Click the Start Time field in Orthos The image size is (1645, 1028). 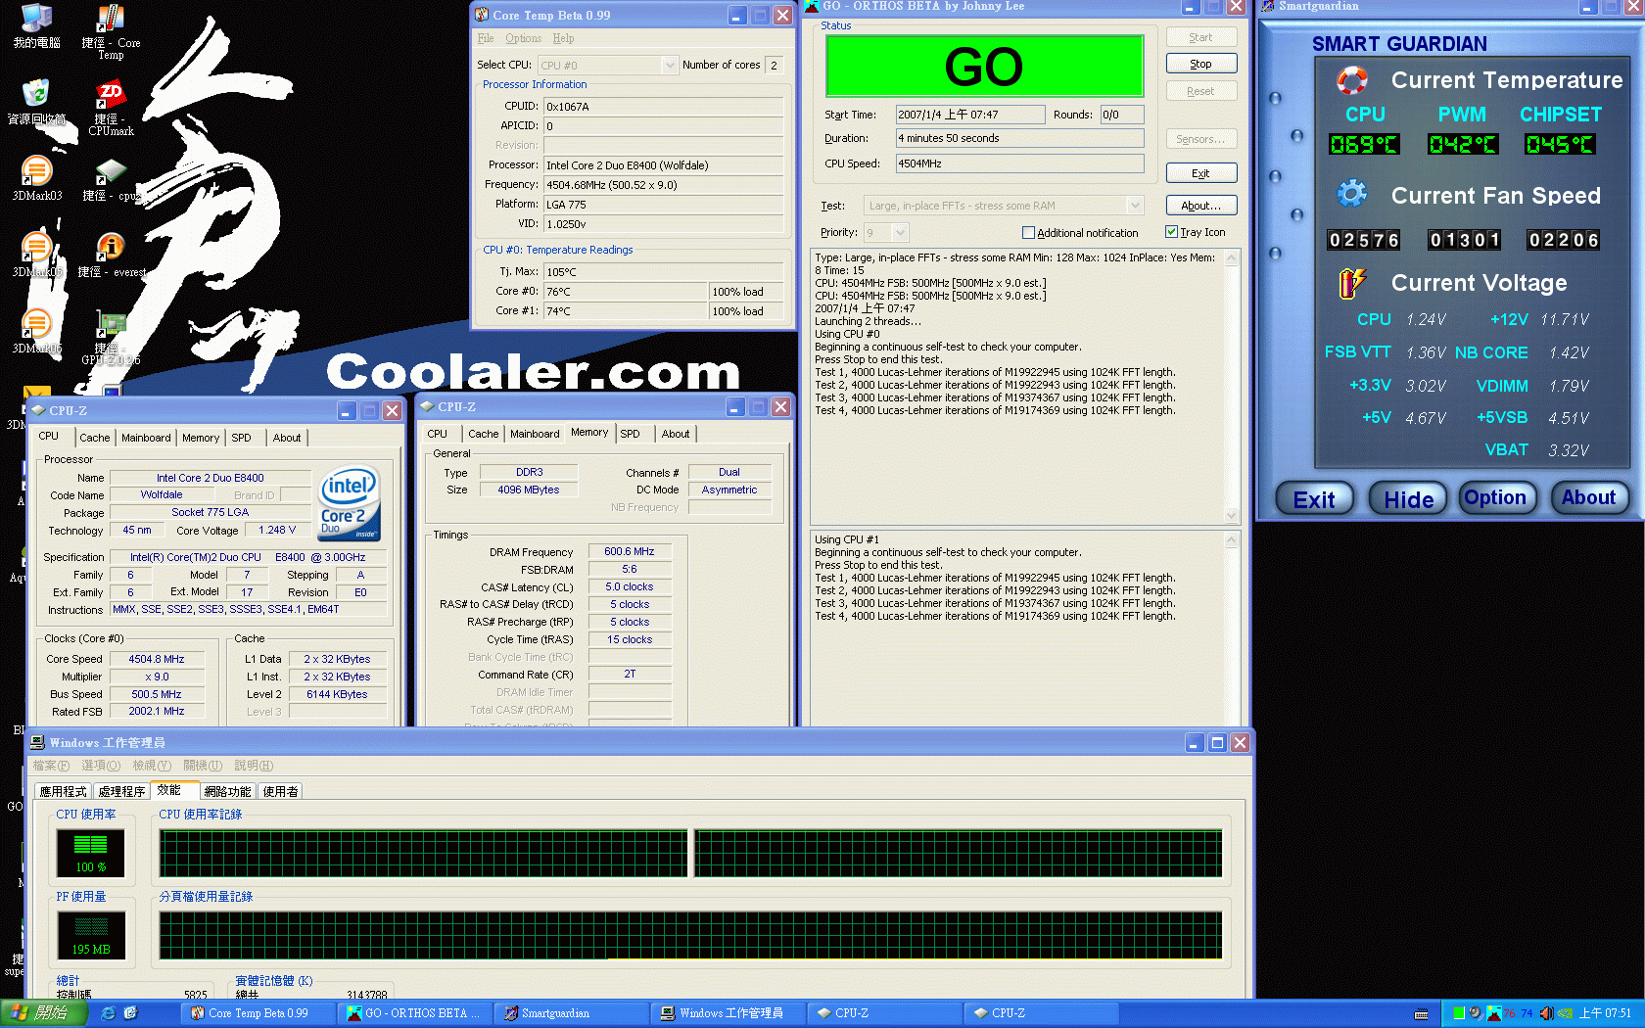(969, 115)
